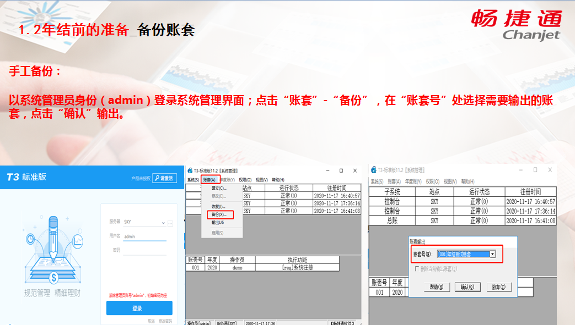Toggle 删除当前输出账套 checkbox

click(417, 269)
